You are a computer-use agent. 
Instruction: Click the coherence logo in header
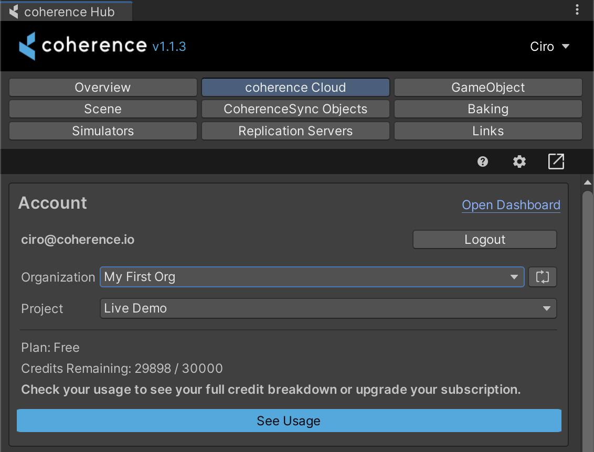point(83,46)
